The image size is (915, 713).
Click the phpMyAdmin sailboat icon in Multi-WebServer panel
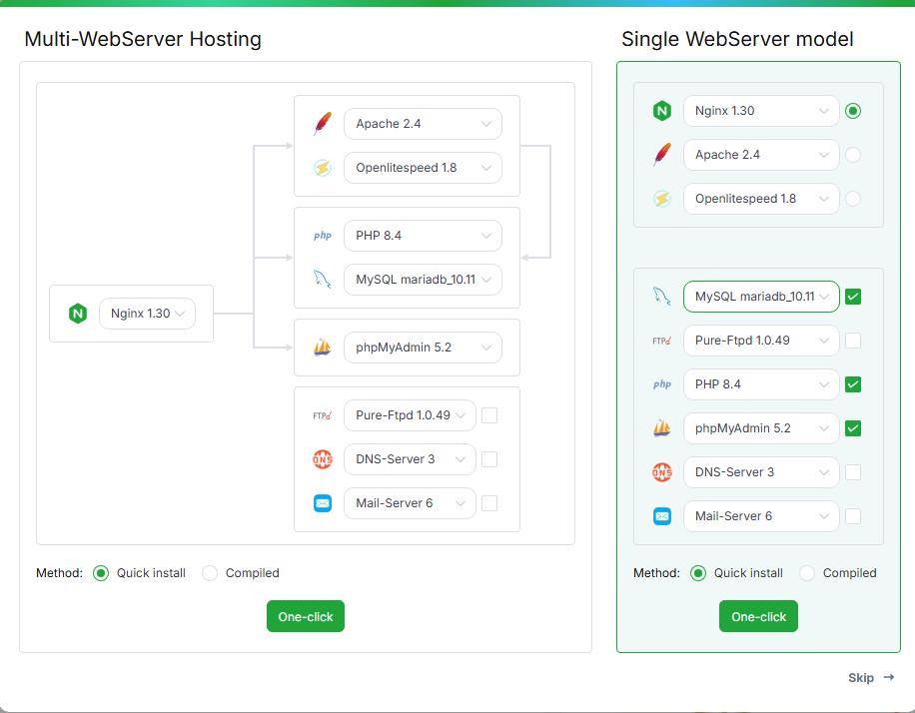323,348
